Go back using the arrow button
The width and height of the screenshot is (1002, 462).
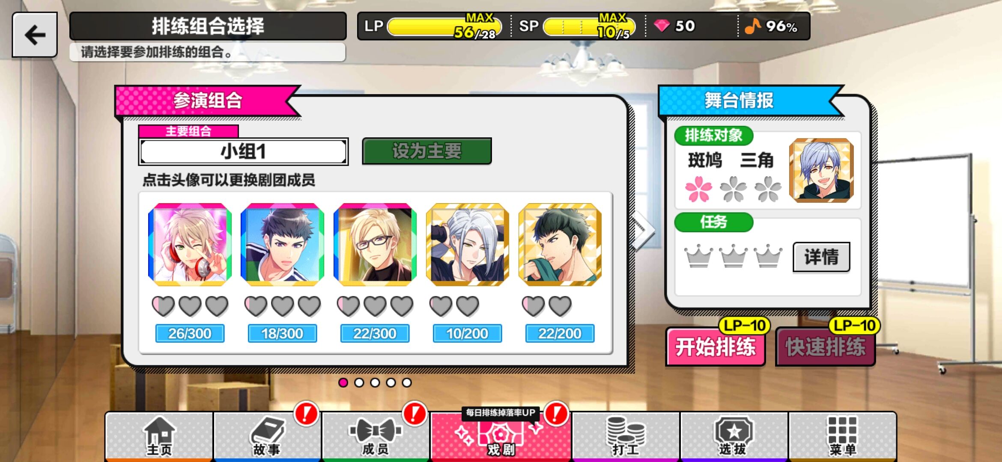35,35
